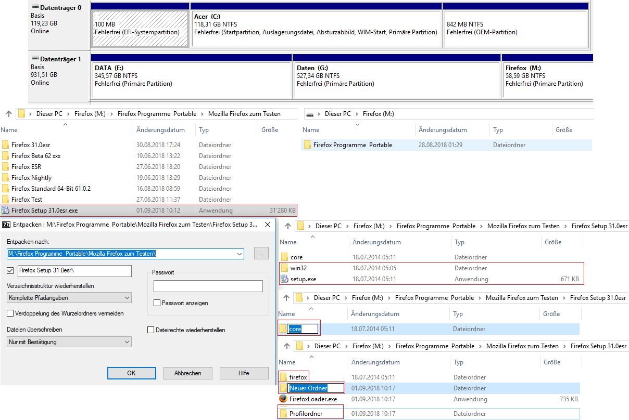Enable Passwort anzeigen checkbox
Image resolution: width=629 pixels, height=420 pixels.
[x=157, y=303]
